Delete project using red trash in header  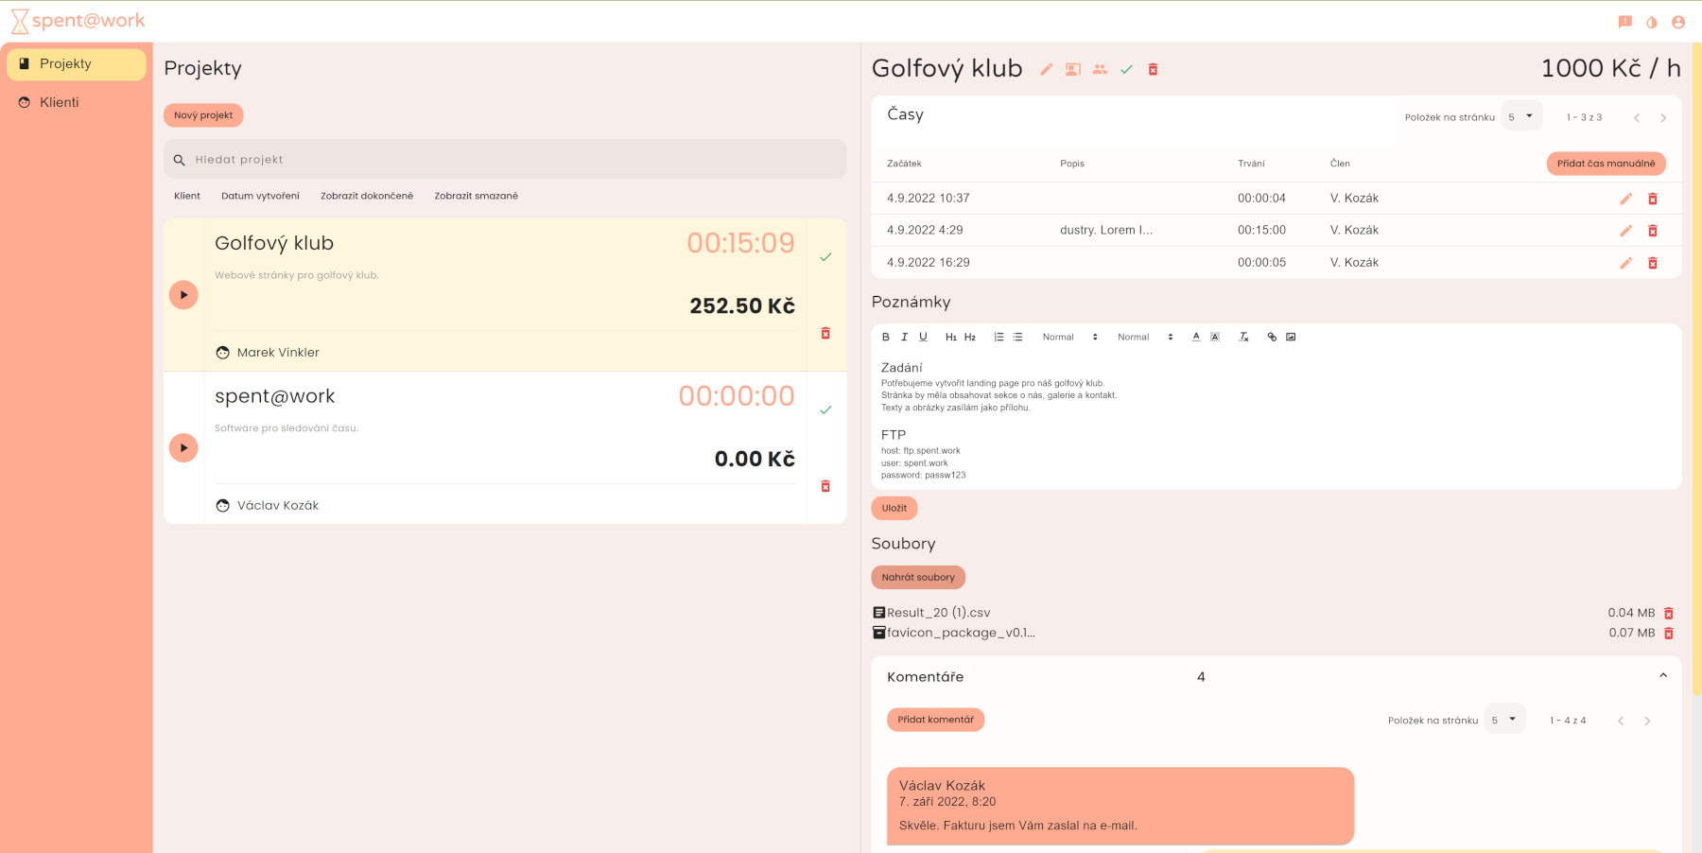tap(1153, 69)
